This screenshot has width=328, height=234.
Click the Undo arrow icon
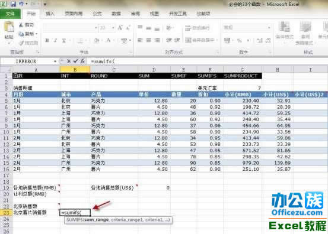click(21, 4)
